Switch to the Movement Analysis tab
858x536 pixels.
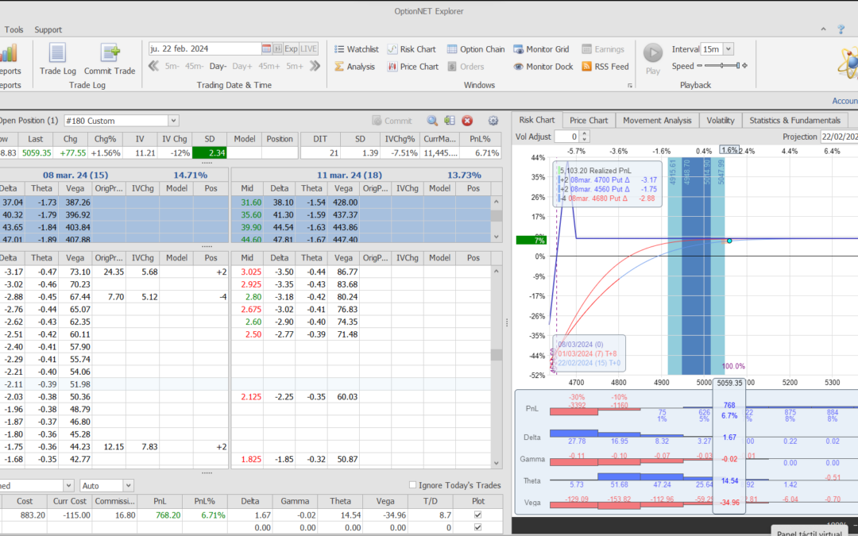(656, 120)
